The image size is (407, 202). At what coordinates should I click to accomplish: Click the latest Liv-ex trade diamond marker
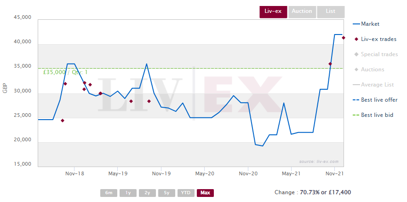tap(344, 38)
